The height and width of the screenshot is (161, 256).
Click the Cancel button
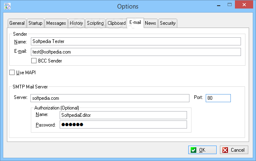click(x=234, y=150)
